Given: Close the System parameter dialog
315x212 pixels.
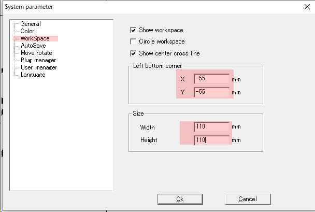Looking at the screenshot, I should [307, 7].
